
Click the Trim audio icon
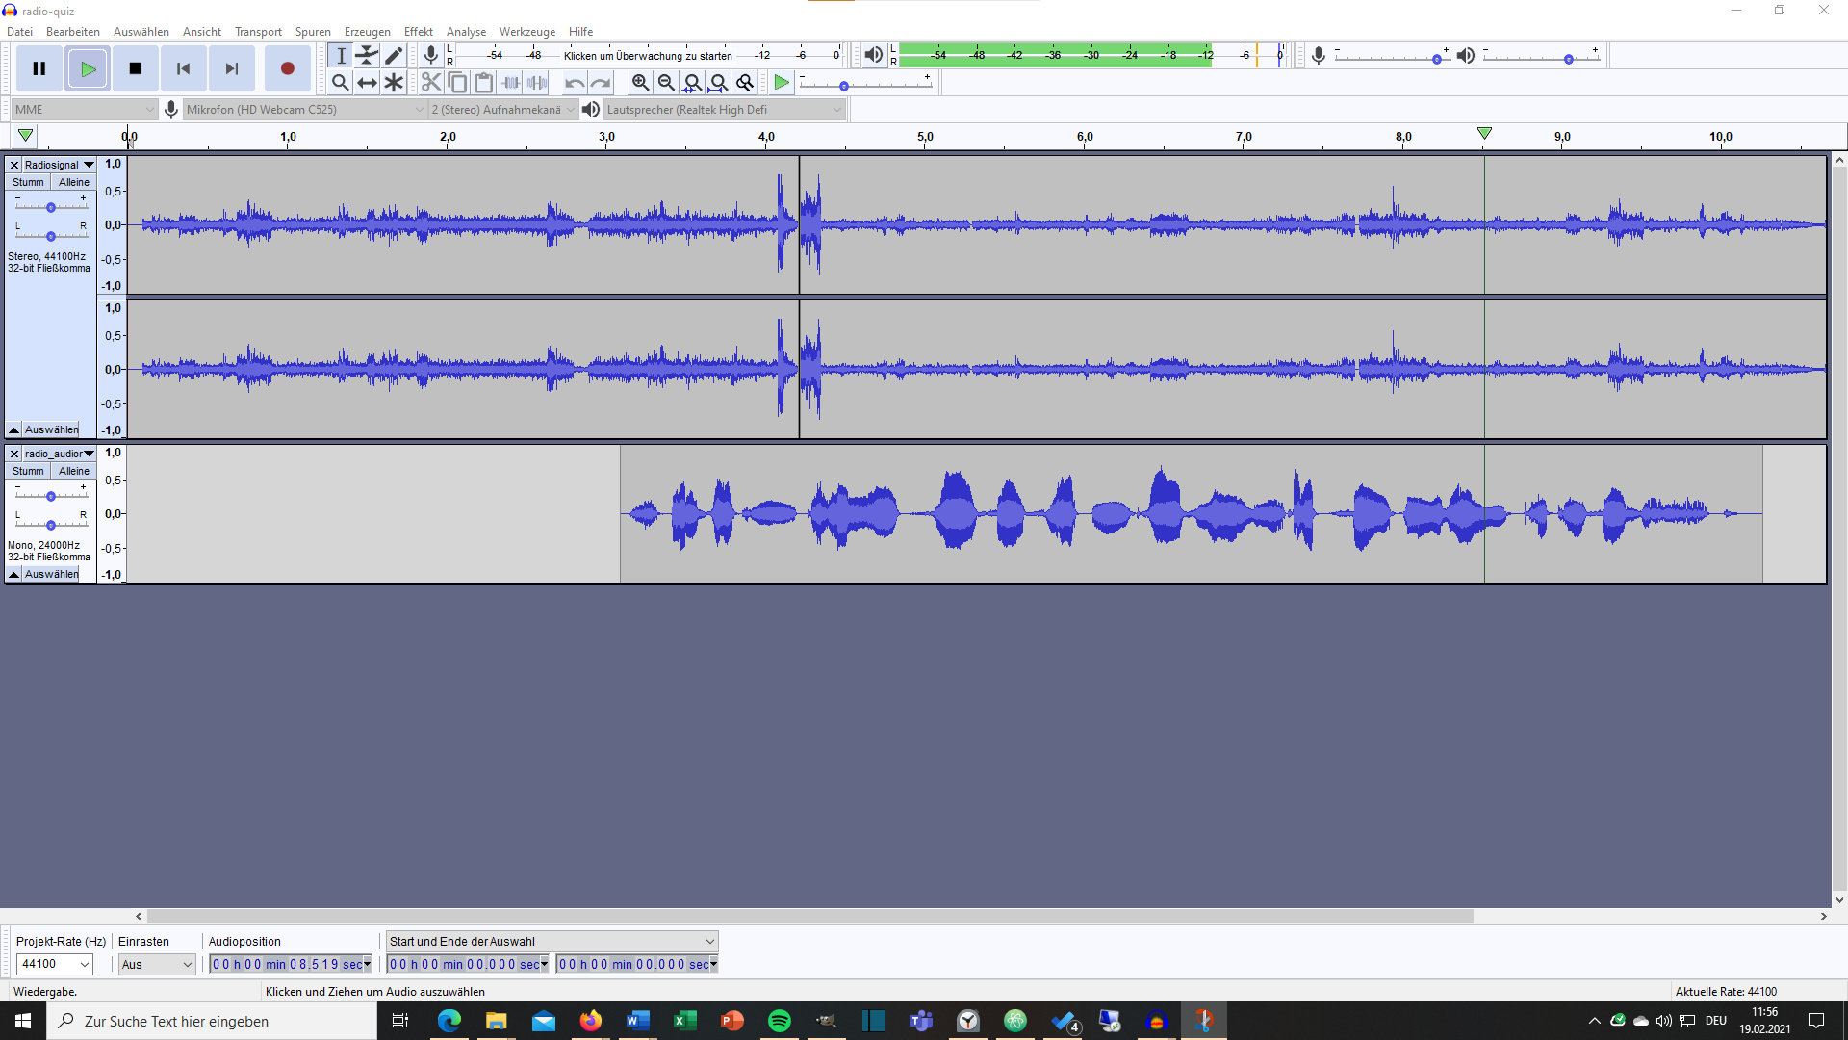tap(511, 83)
